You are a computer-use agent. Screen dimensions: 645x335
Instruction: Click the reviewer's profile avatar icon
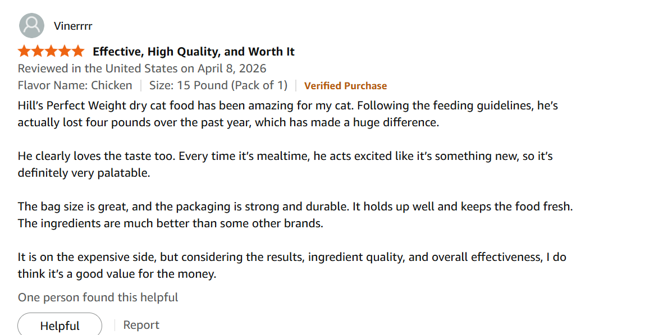(x=31, y=26)
